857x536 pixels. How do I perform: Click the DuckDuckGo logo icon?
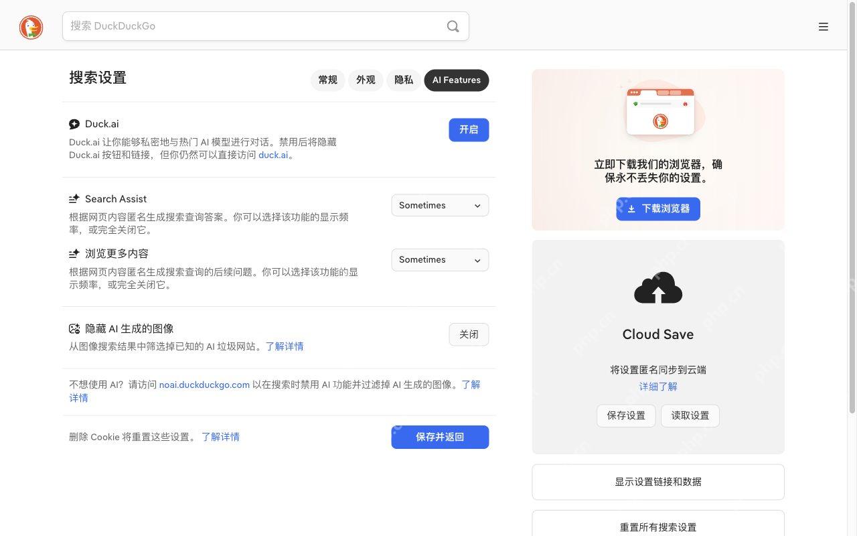[31, 27]
